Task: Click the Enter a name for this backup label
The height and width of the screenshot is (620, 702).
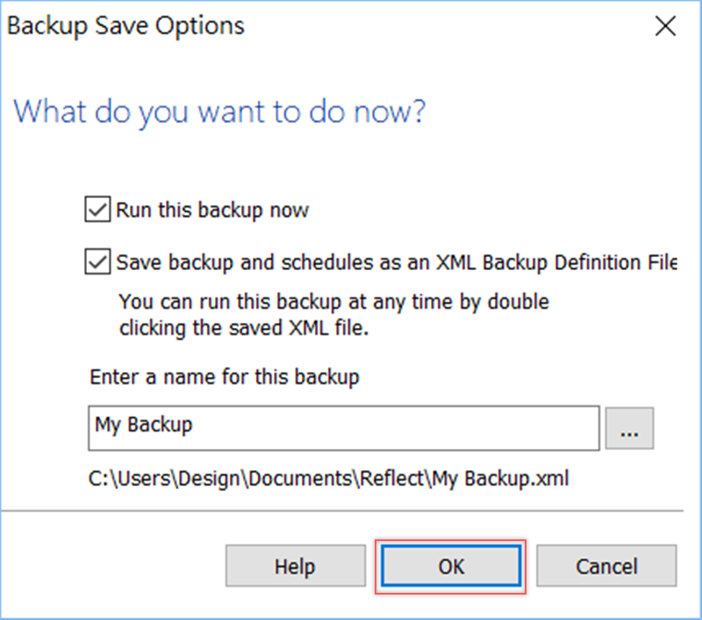Action: point(224,378)
